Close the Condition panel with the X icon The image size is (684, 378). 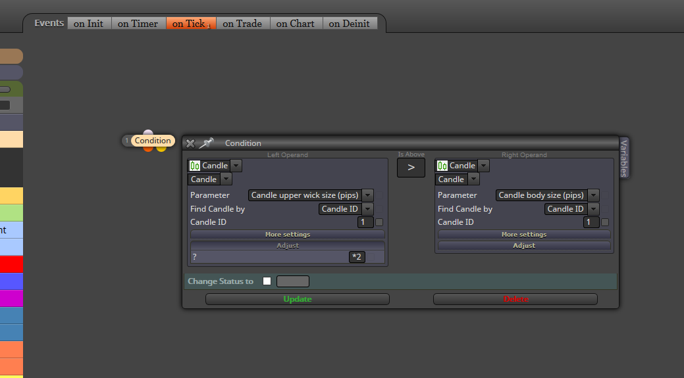tap(190, 143)
